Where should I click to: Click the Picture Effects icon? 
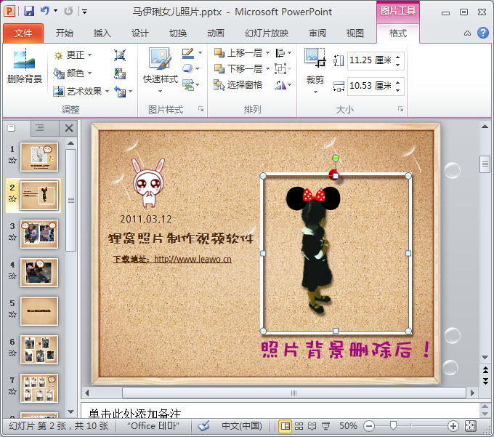[x=188, y=68]
